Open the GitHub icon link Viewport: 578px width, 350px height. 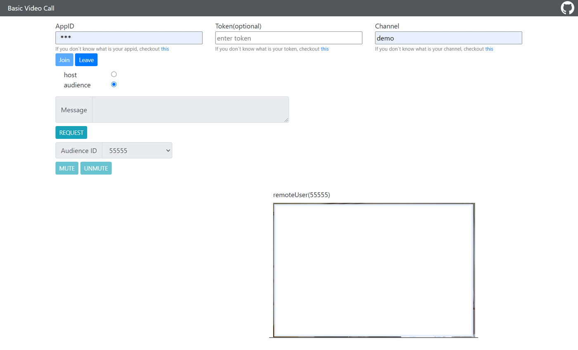pyautogui.click(x=567, y=8)
